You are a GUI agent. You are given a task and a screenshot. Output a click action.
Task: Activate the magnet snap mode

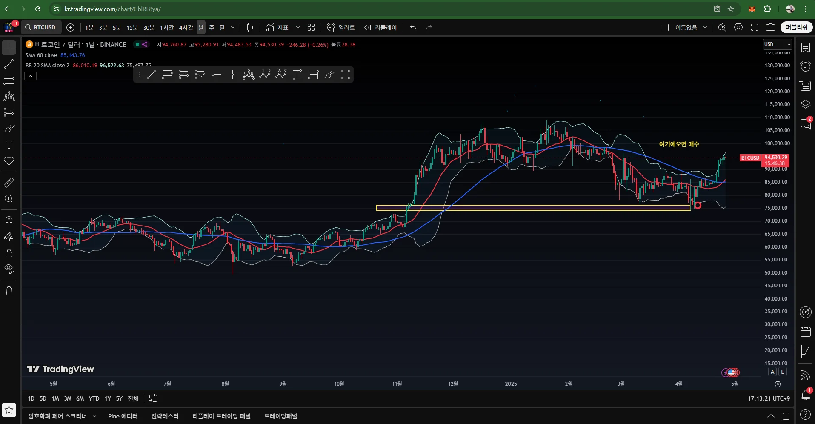point(9,221)
